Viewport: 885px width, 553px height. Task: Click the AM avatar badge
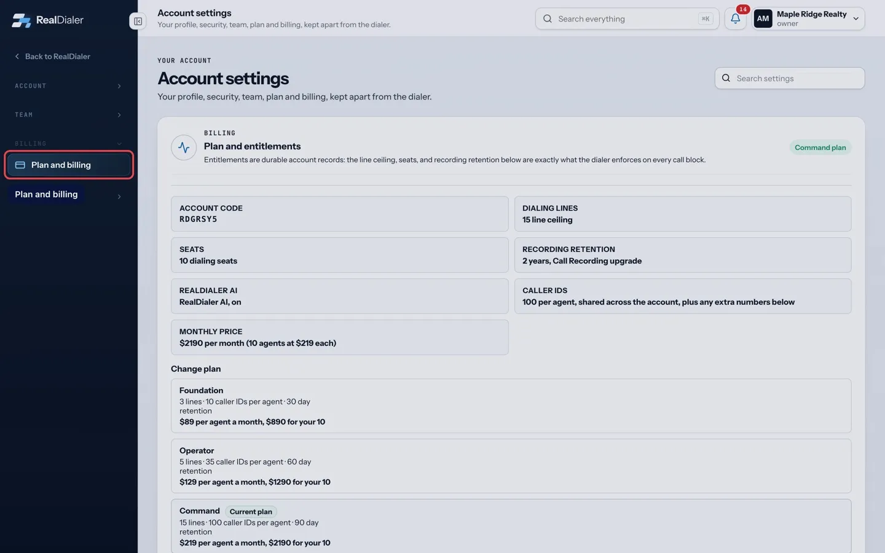763,18
